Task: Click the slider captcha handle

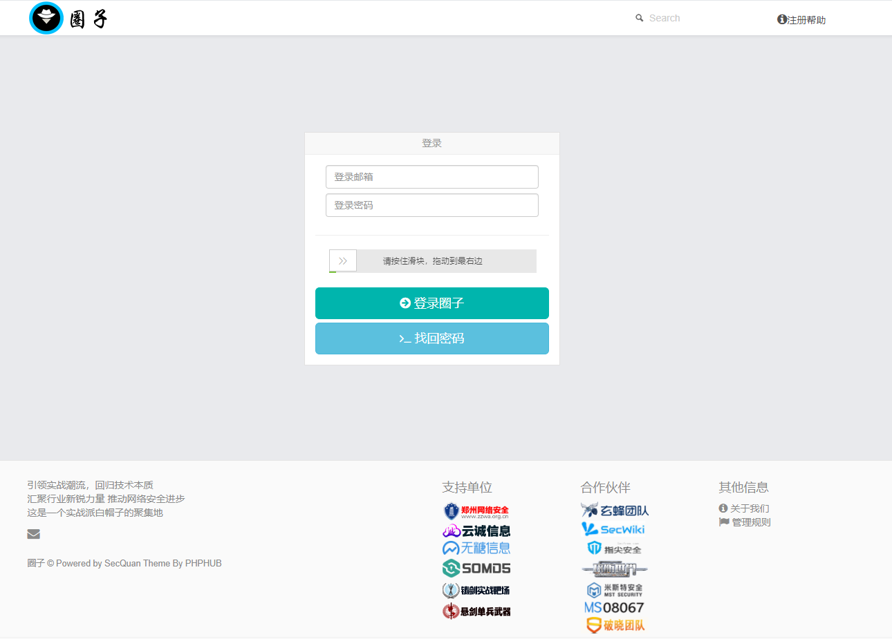Action: [342, 260]
